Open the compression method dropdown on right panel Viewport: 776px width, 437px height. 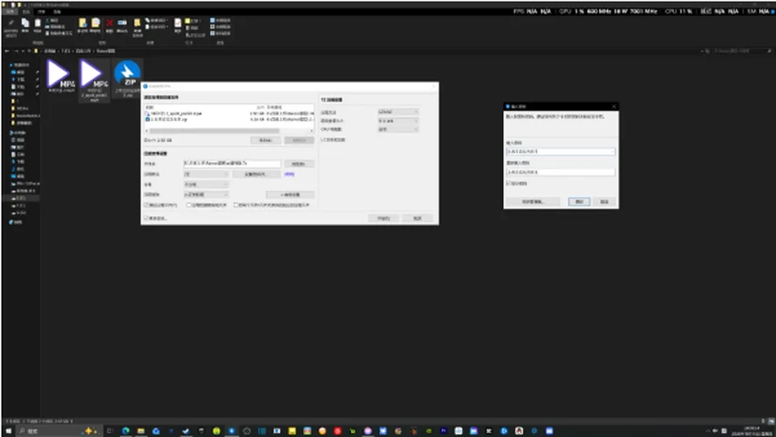[399, 112]
